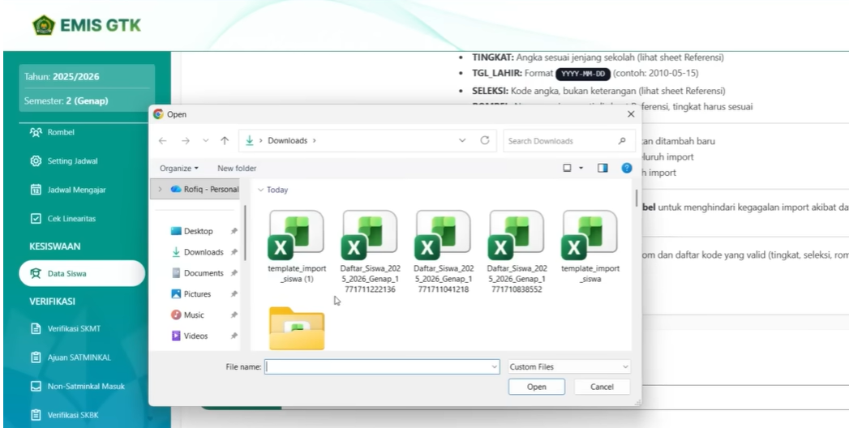Image resolution: width=849 pixels, height=428 pixels.
Task: Open Setting Jadwal in sidebar
Action: point(73,160)
